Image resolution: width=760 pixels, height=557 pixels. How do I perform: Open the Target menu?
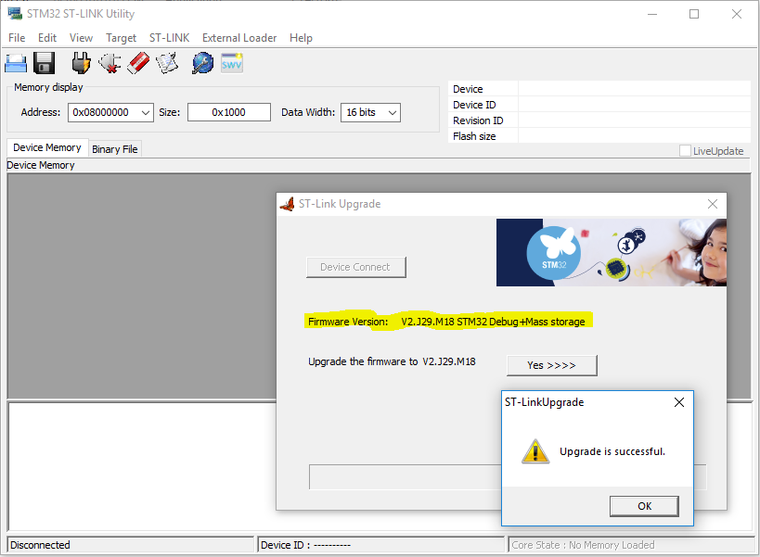pyautogui.click(x=121, y=38)
